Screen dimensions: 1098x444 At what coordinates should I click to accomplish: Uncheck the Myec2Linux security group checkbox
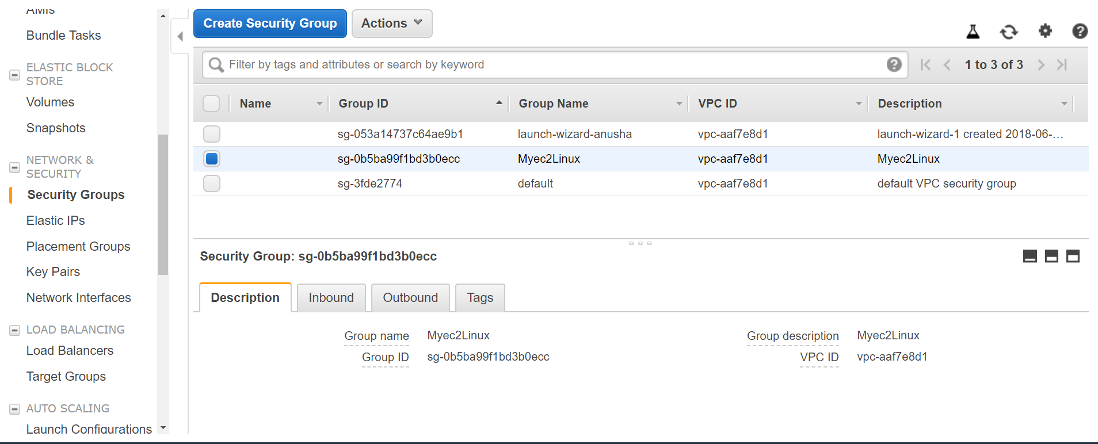(x=212, y=159)
